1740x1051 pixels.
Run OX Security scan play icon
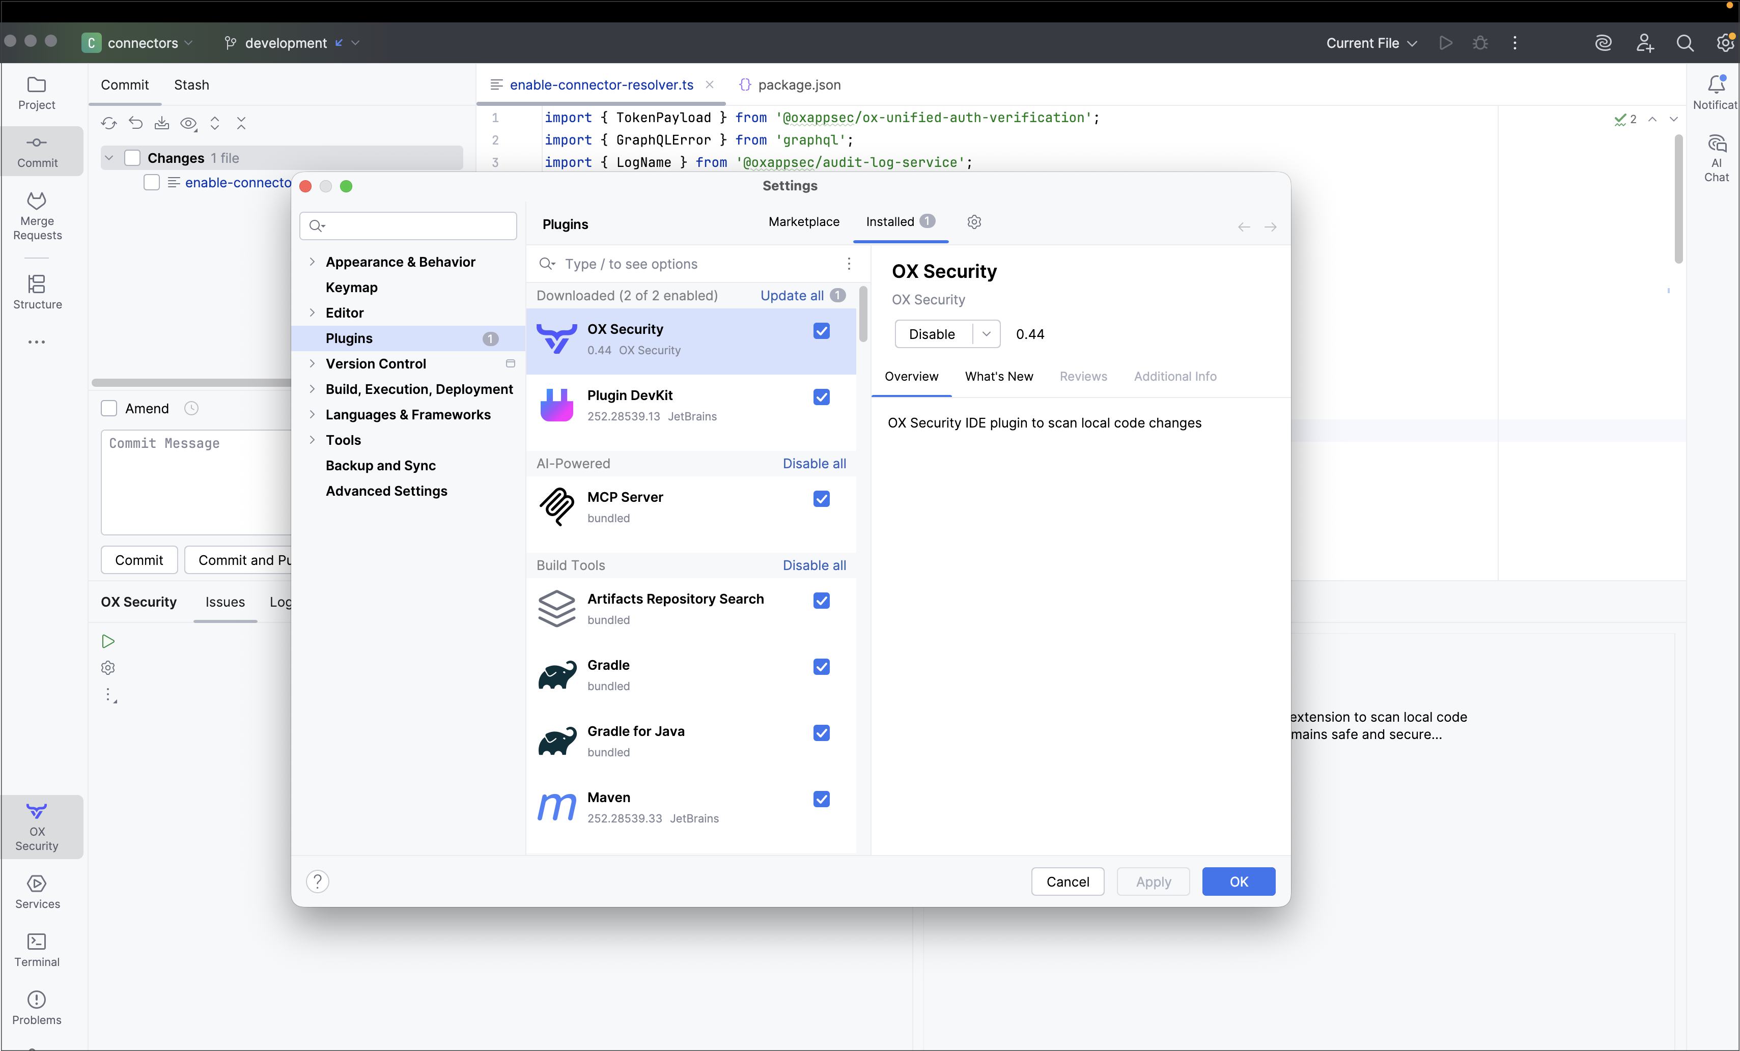coord(108,641)
